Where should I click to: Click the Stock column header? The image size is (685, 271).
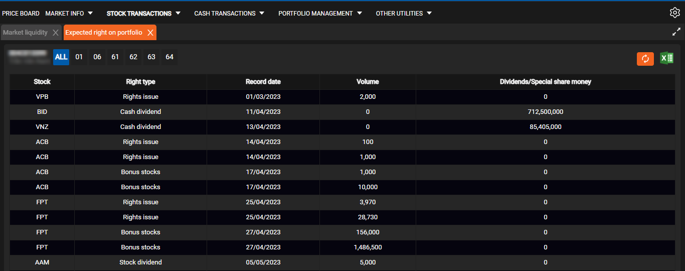point(42,82)
